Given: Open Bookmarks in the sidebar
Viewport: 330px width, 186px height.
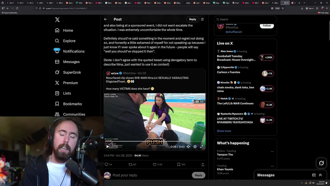Looking at the screenshot, I should point(68,104).
